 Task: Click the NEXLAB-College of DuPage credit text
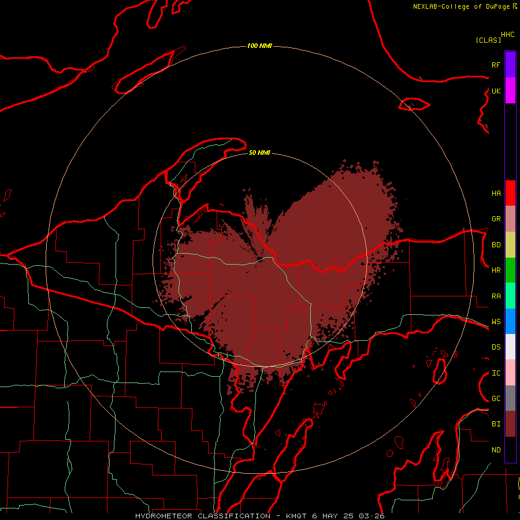pyautogui.click(x=461, y=6)
